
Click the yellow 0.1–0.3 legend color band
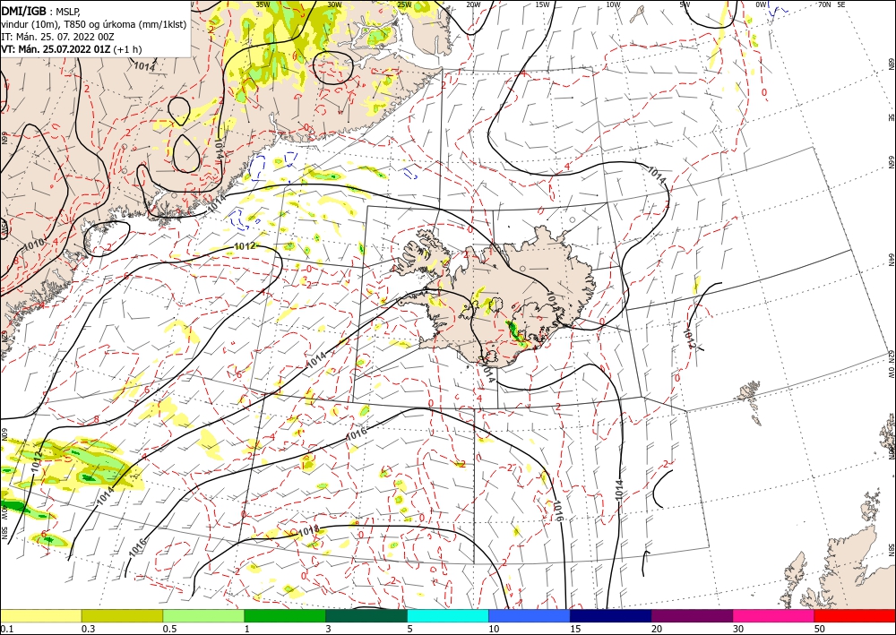[40, 616]
